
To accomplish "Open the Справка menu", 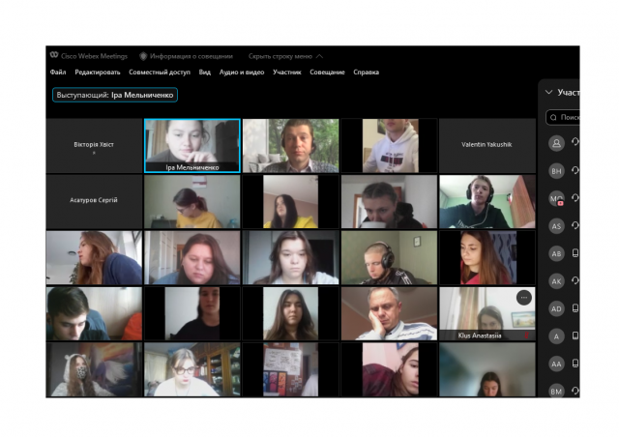I will click(x=366, y=73).
